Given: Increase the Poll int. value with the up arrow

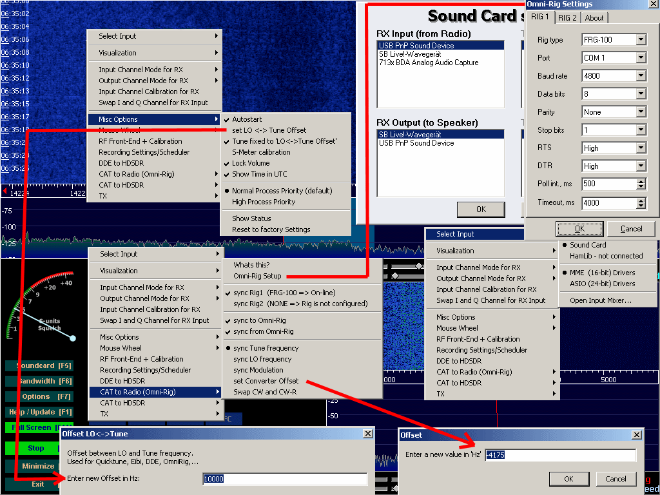Looking at the screenshot, I should click(641, 180).
